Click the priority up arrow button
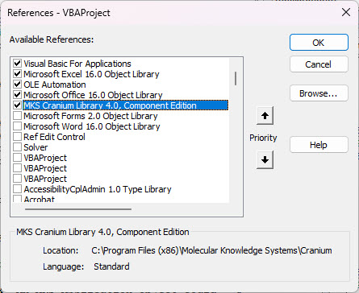This screenshot has width=359, height=293. click(x=265, y=116)
